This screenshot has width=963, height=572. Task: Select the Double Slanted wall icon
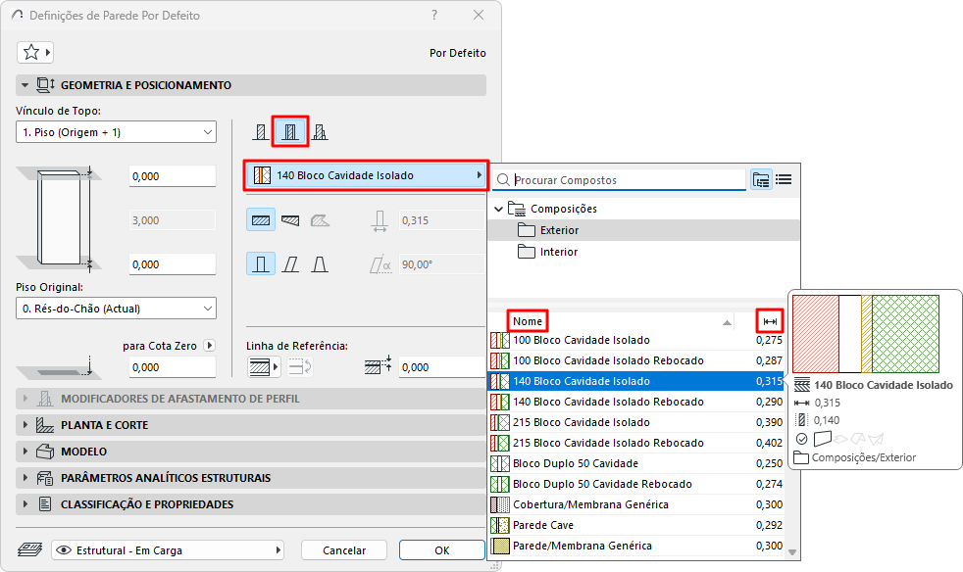point(320,264)
